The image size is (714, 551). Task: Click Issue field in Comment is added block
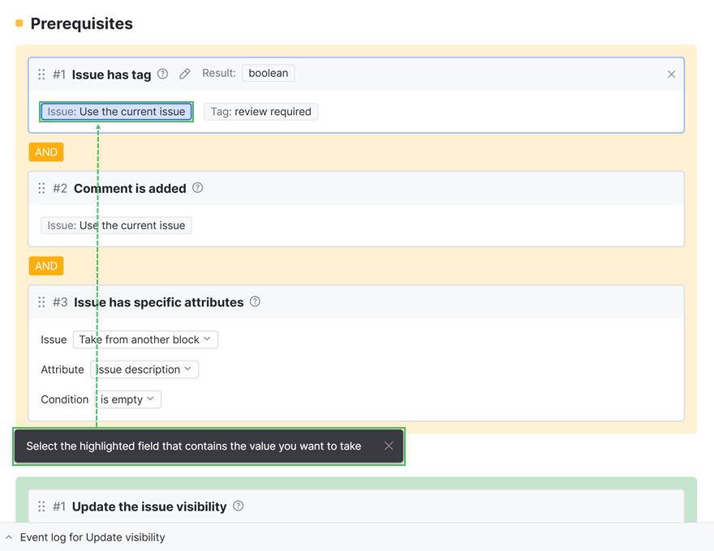pos(116,225)
